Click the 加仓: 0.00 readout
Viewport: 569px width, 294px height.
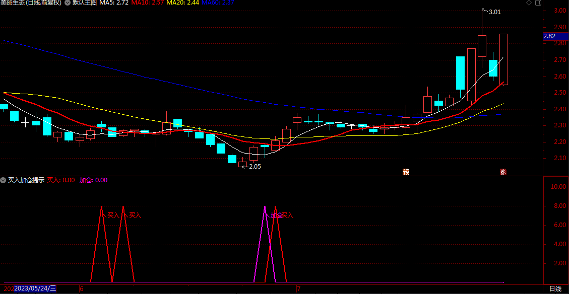(x=93, y=180)
